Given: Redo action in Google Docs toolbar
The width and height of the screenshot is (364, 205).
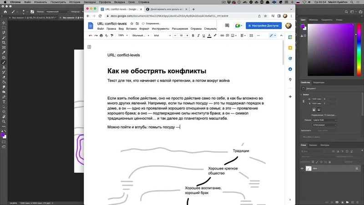Looking at the screenshot, I should (x=96, y=36).
